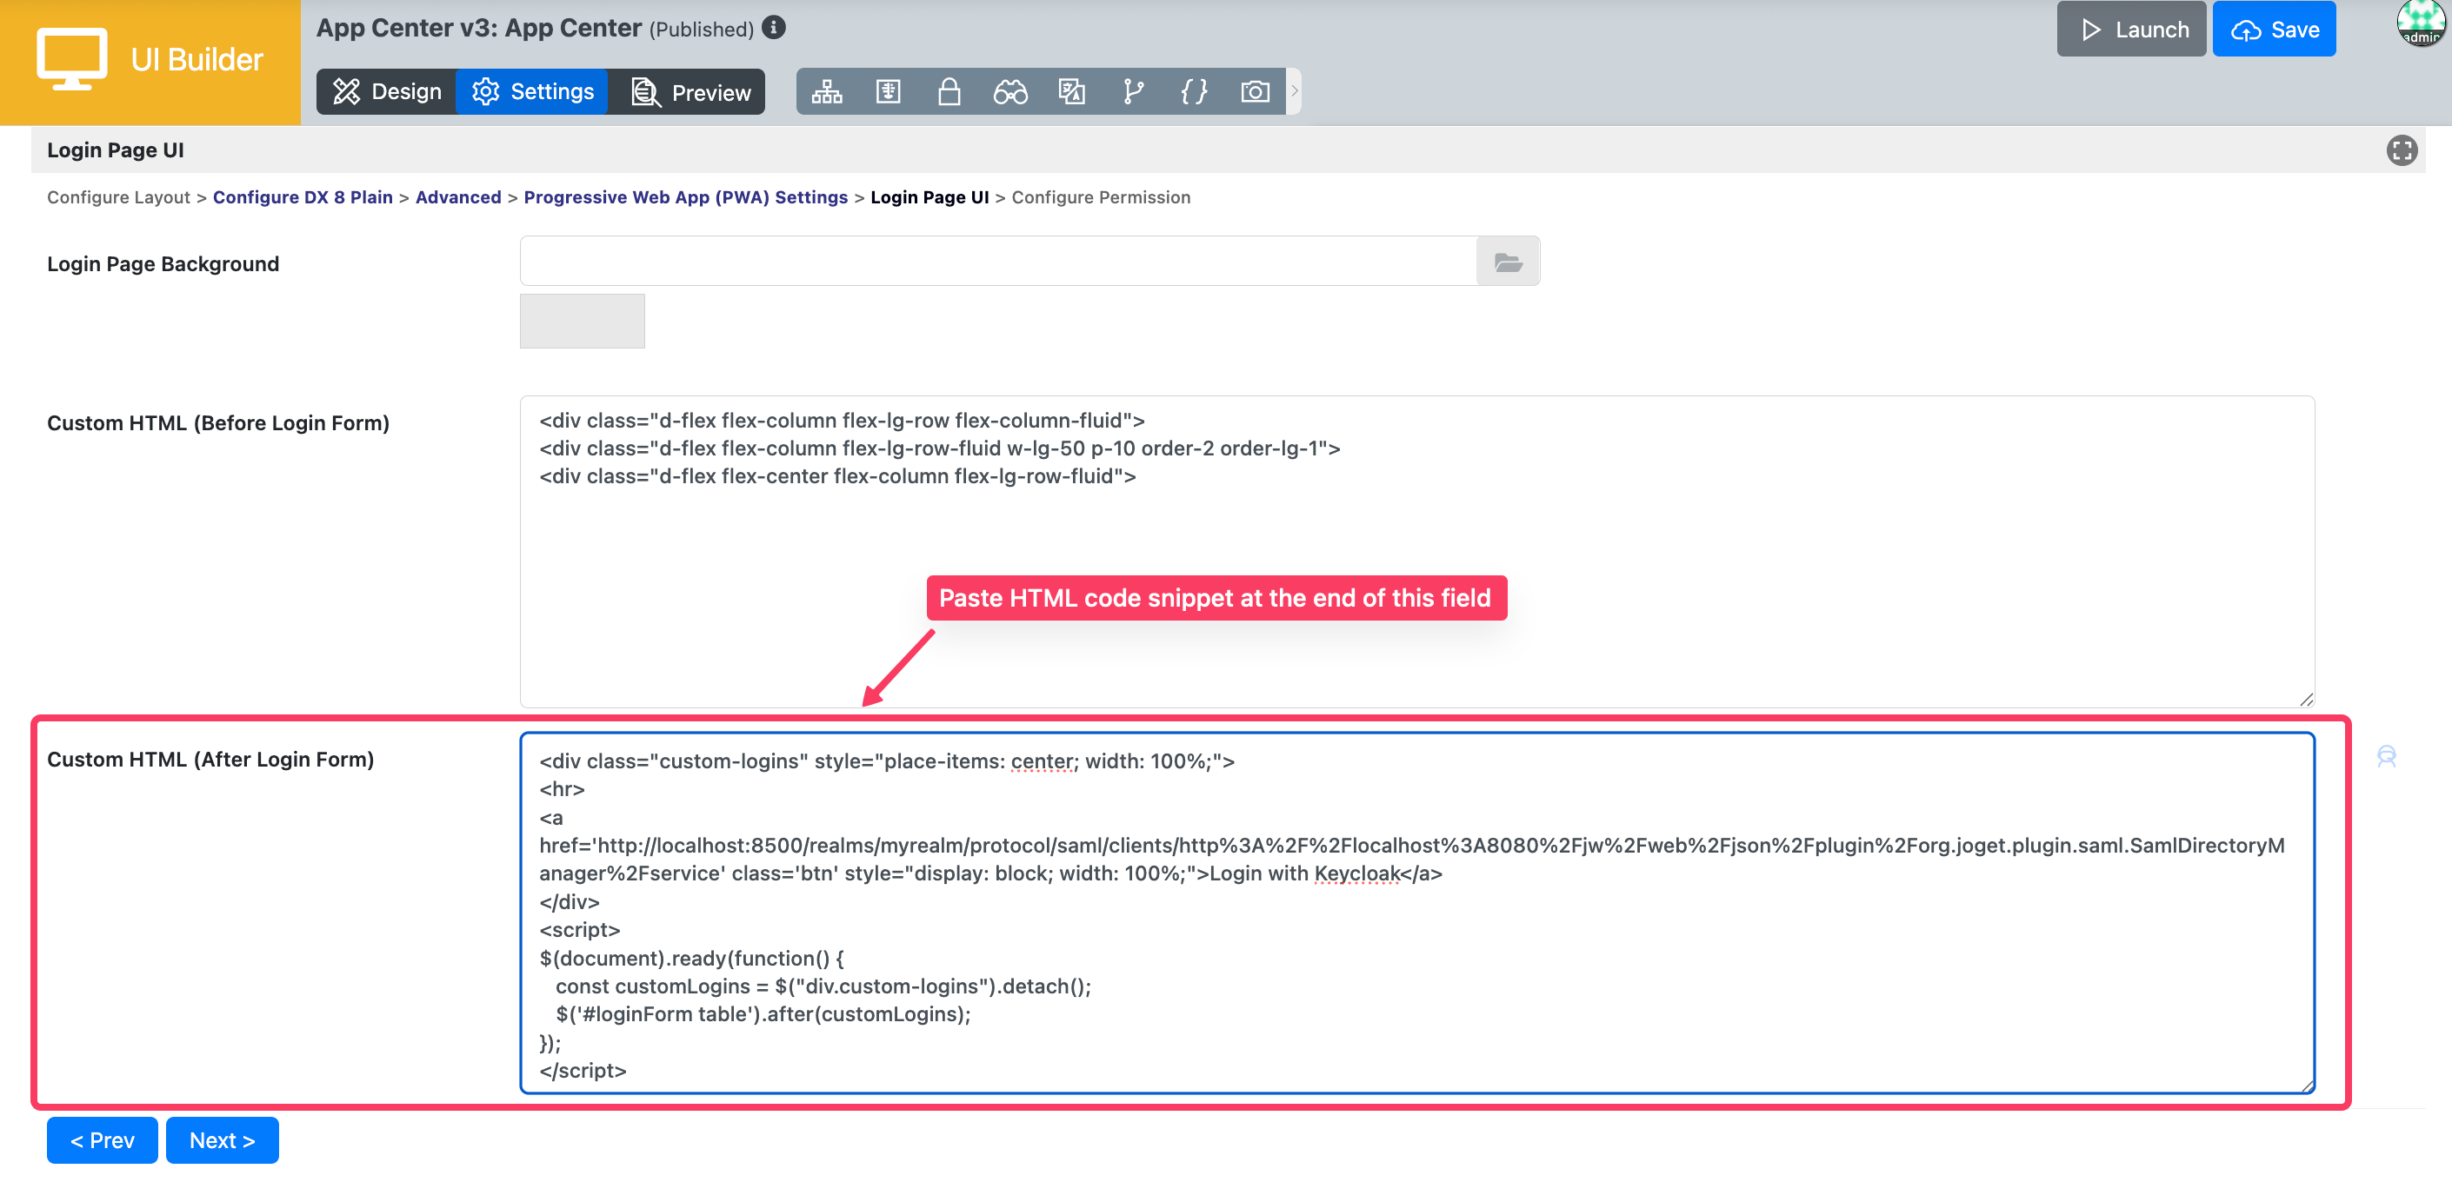2452x1182 pixels.
Task: Click the sitemap hierarchy toolbar icon
Action: tap(826, 91)
